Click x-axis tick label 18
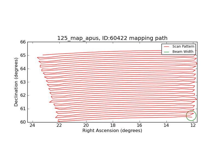219x164 pixels. 113,125
